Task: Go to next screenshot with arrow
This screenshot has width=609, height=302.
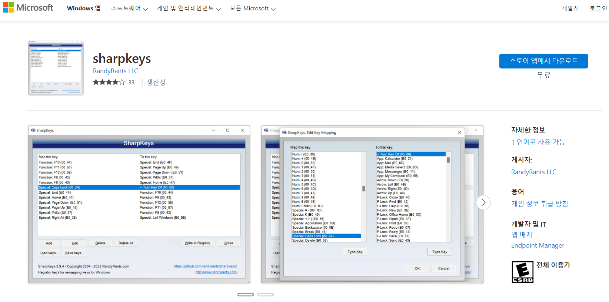Action: 483,202
